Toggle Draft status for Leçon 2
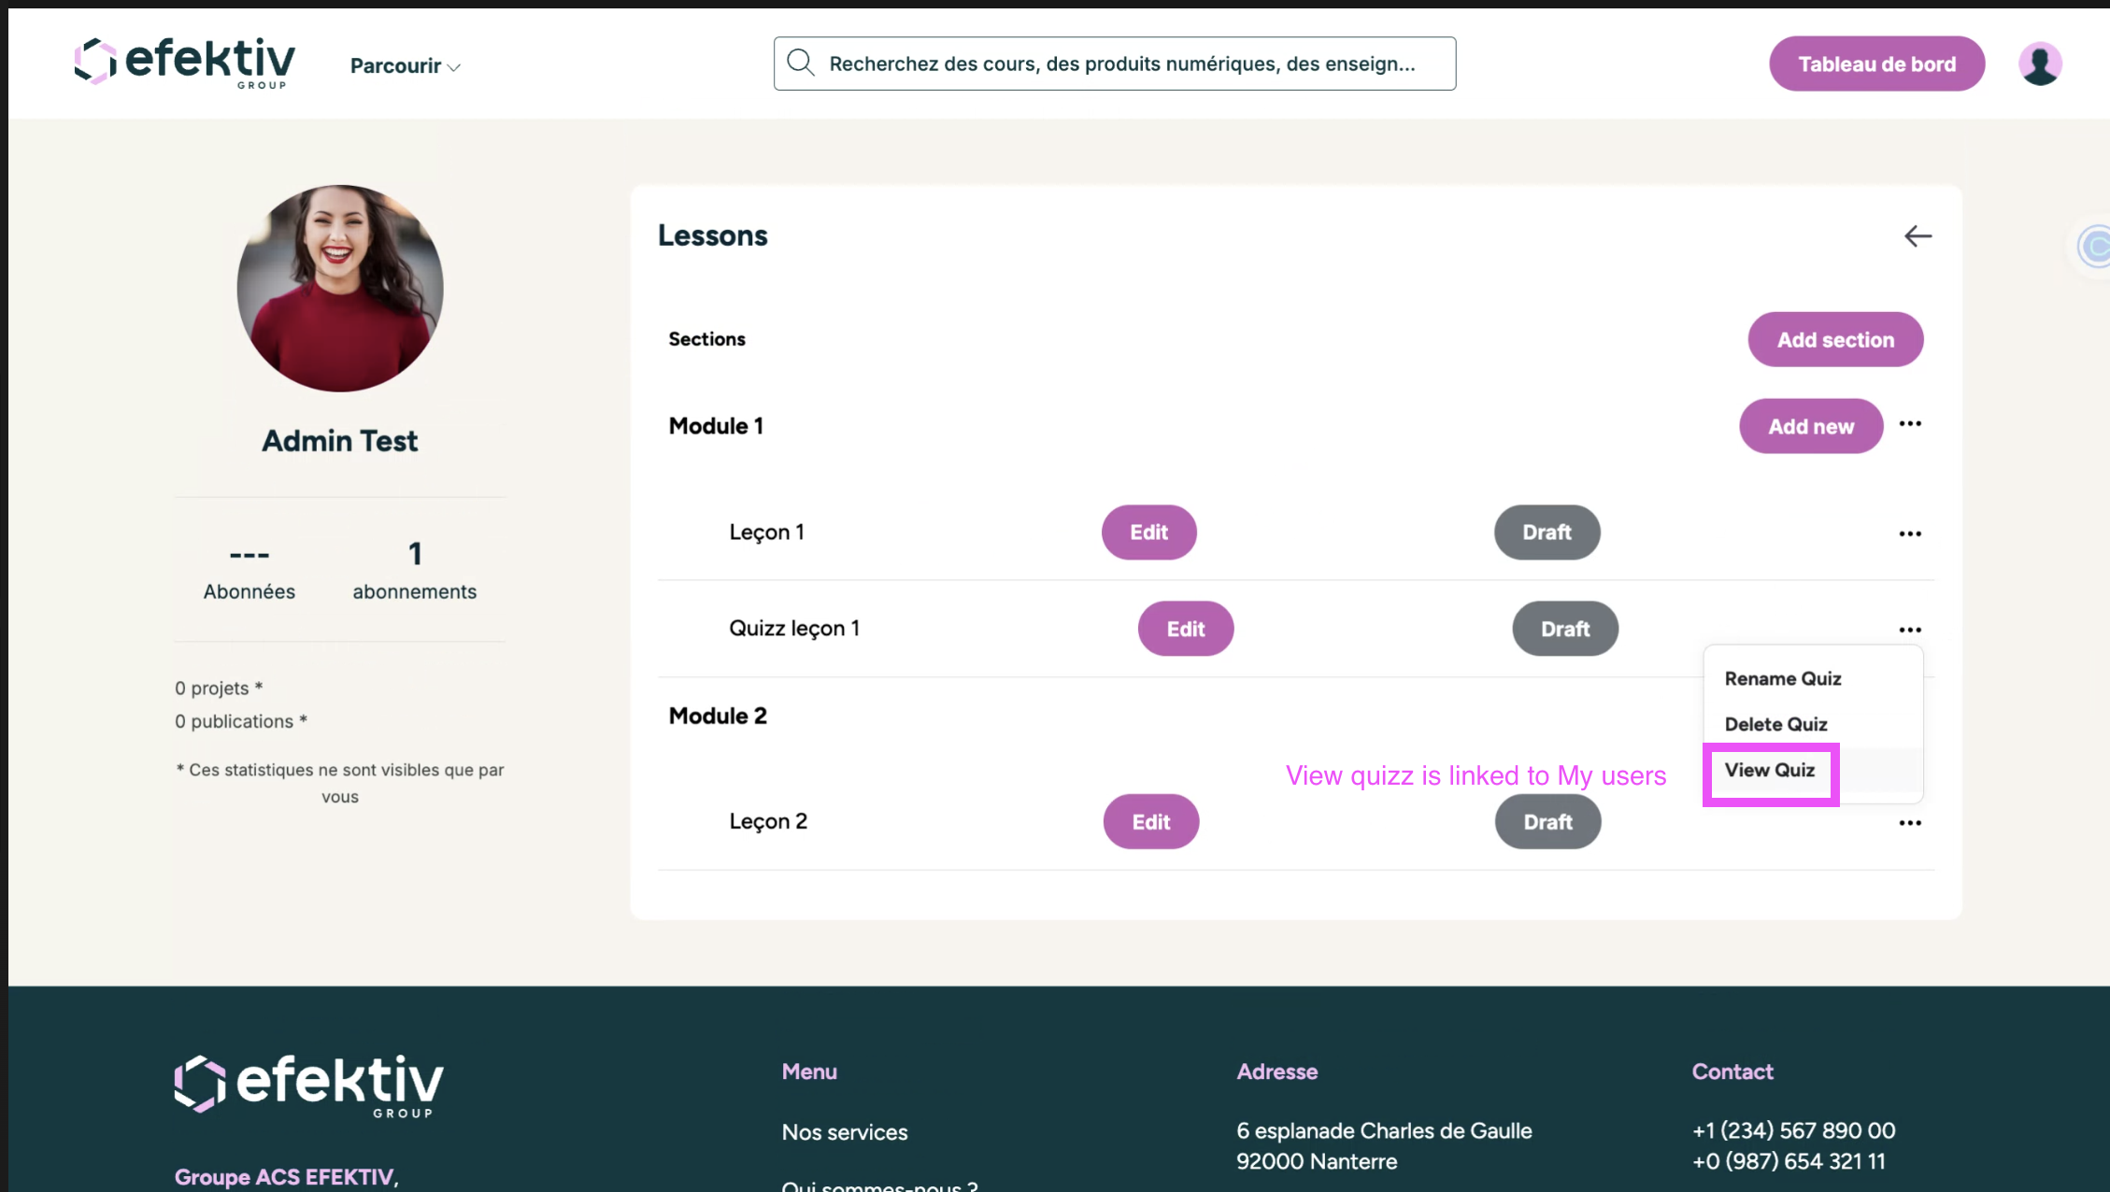The image size is (2110, 1192). (1547, 822)
